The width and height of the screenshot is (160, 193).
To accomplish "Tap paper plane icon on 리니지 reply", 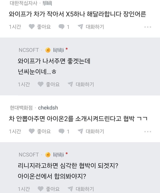I will click(x=70, y=189).
